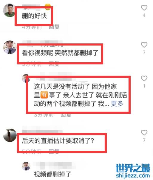
Task: Open avatar beside '看你视频呢' comment
Action: tap(10, 47)
